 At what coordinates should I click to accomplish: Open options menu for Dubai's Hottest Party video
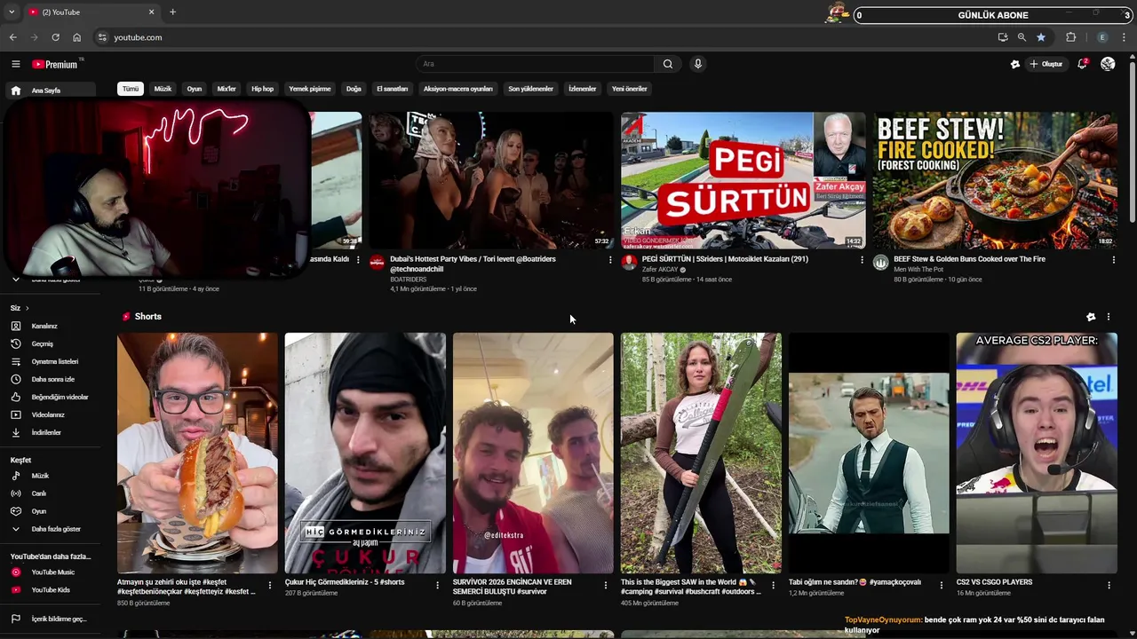point(609,260)
